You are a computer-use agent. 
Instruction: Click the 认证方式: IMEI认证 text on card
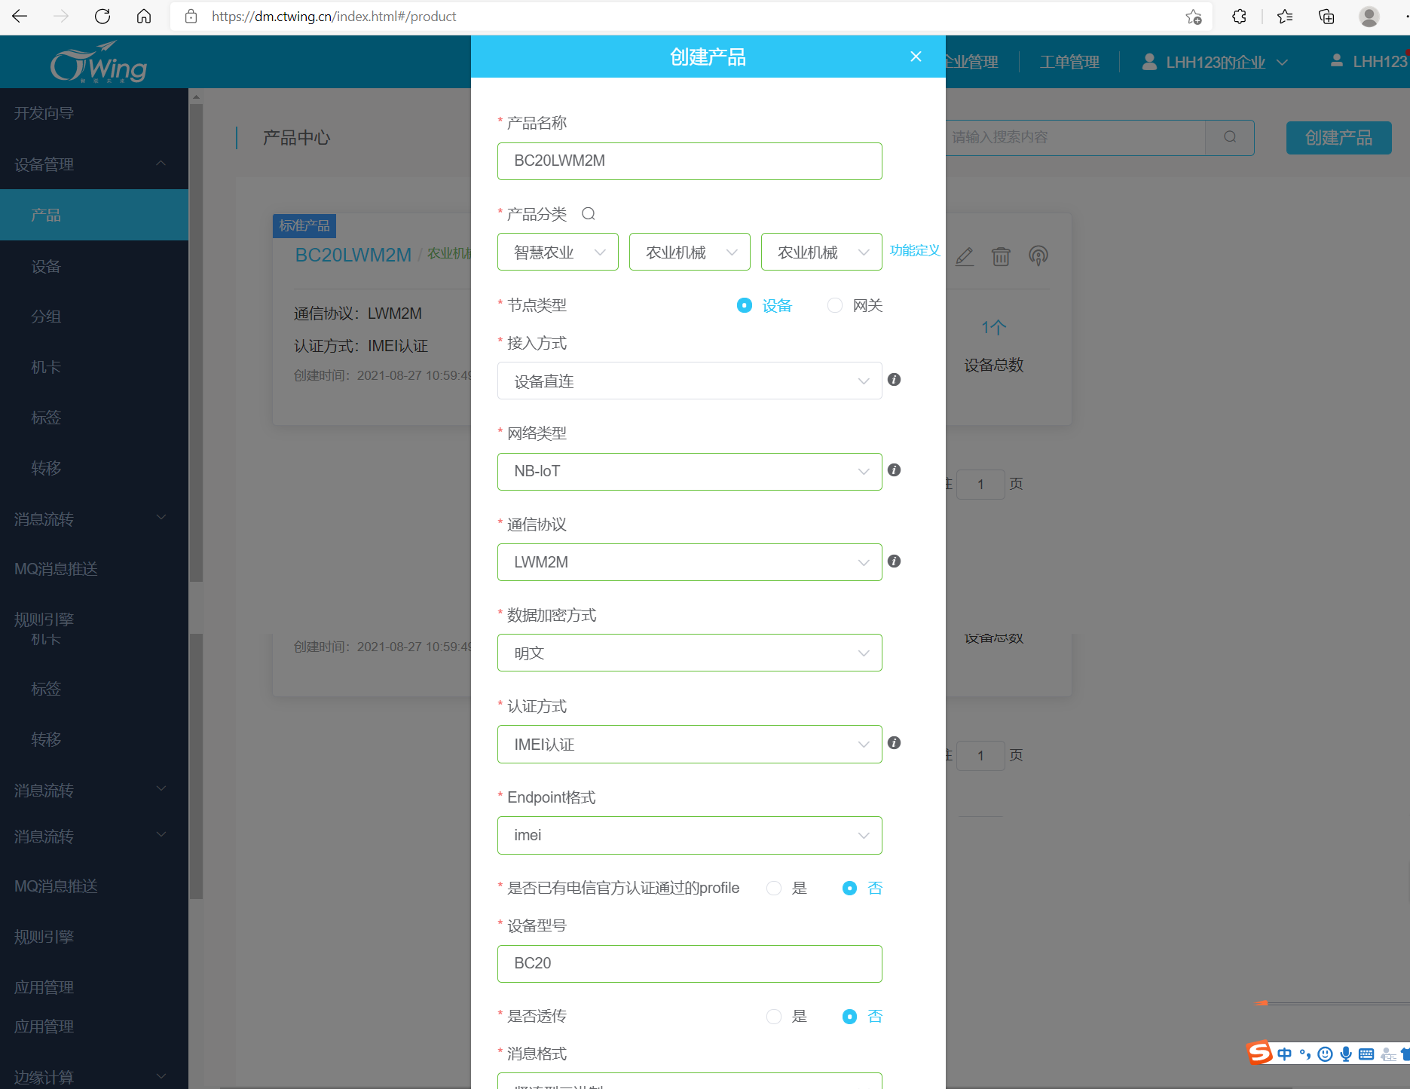(361, 346)
